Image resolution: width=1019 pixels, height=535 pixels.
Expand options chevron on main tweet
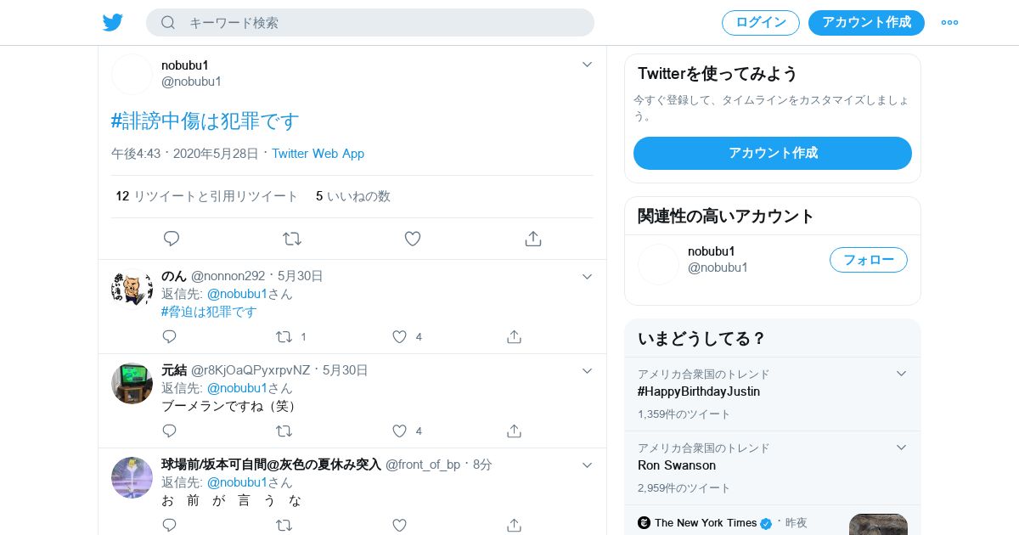[x=587, y=65]
